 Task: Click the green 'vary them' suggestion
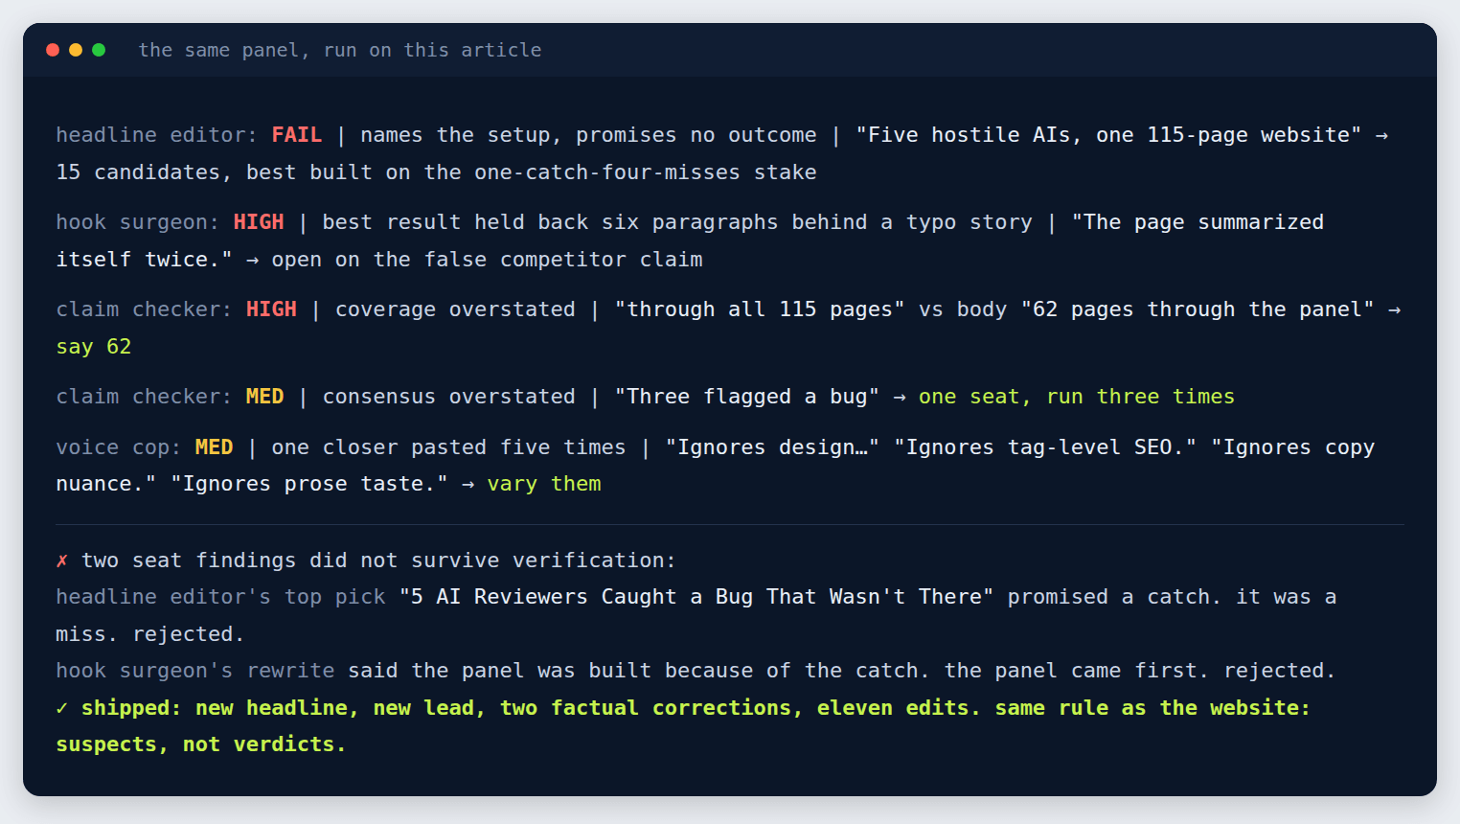(x=544, y=484)
